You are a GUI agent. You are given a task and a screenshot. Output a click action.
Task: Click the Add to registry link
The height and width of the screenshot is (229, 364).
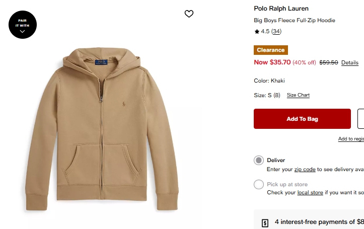click(351, 139)
